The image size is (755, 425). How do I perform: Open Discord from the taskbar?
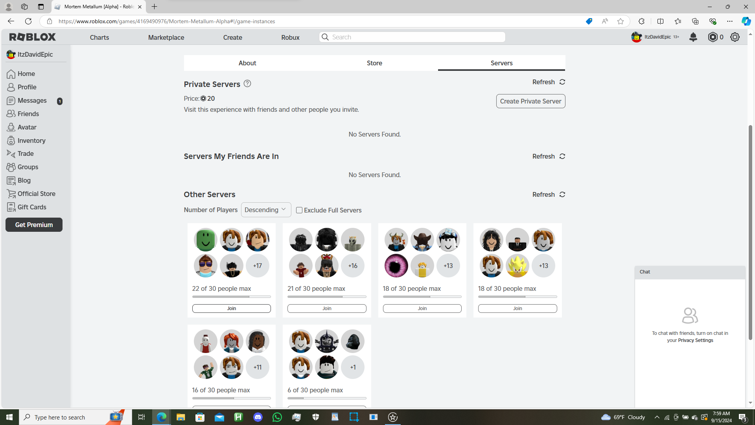pos(258,417)
